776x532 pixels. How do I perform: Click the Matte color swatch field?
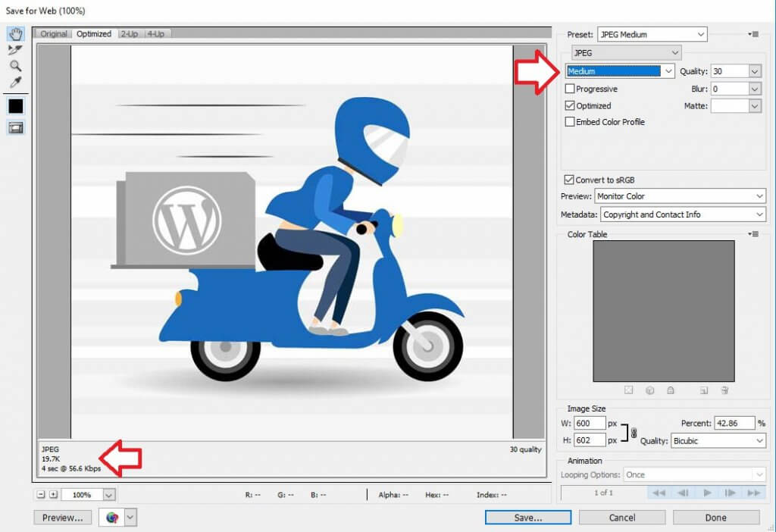pyautogui.click(x=730, y=106)
